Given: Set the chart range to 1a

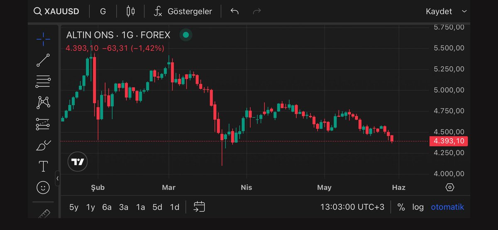Looking at the screenshot, I should (141, 207).
